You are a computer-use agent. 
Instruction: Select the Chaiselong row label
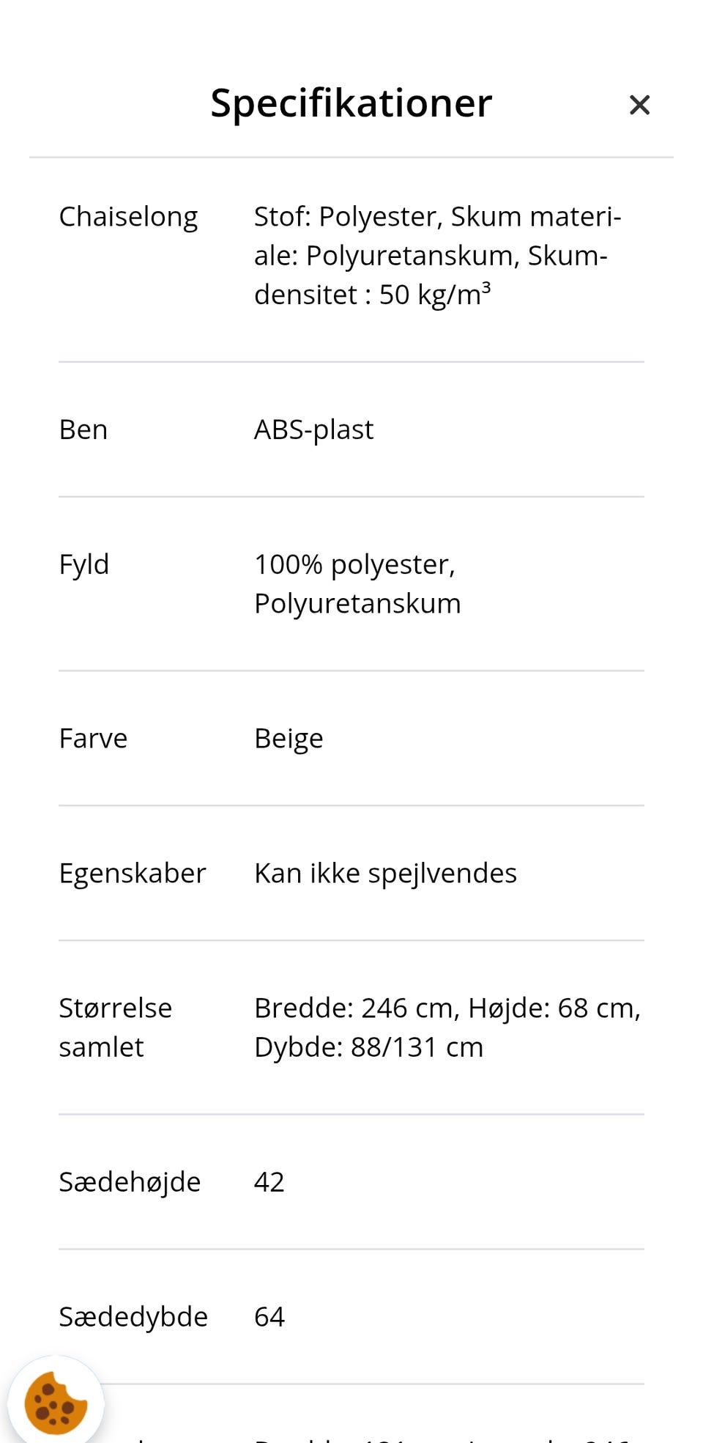point(128,217)
